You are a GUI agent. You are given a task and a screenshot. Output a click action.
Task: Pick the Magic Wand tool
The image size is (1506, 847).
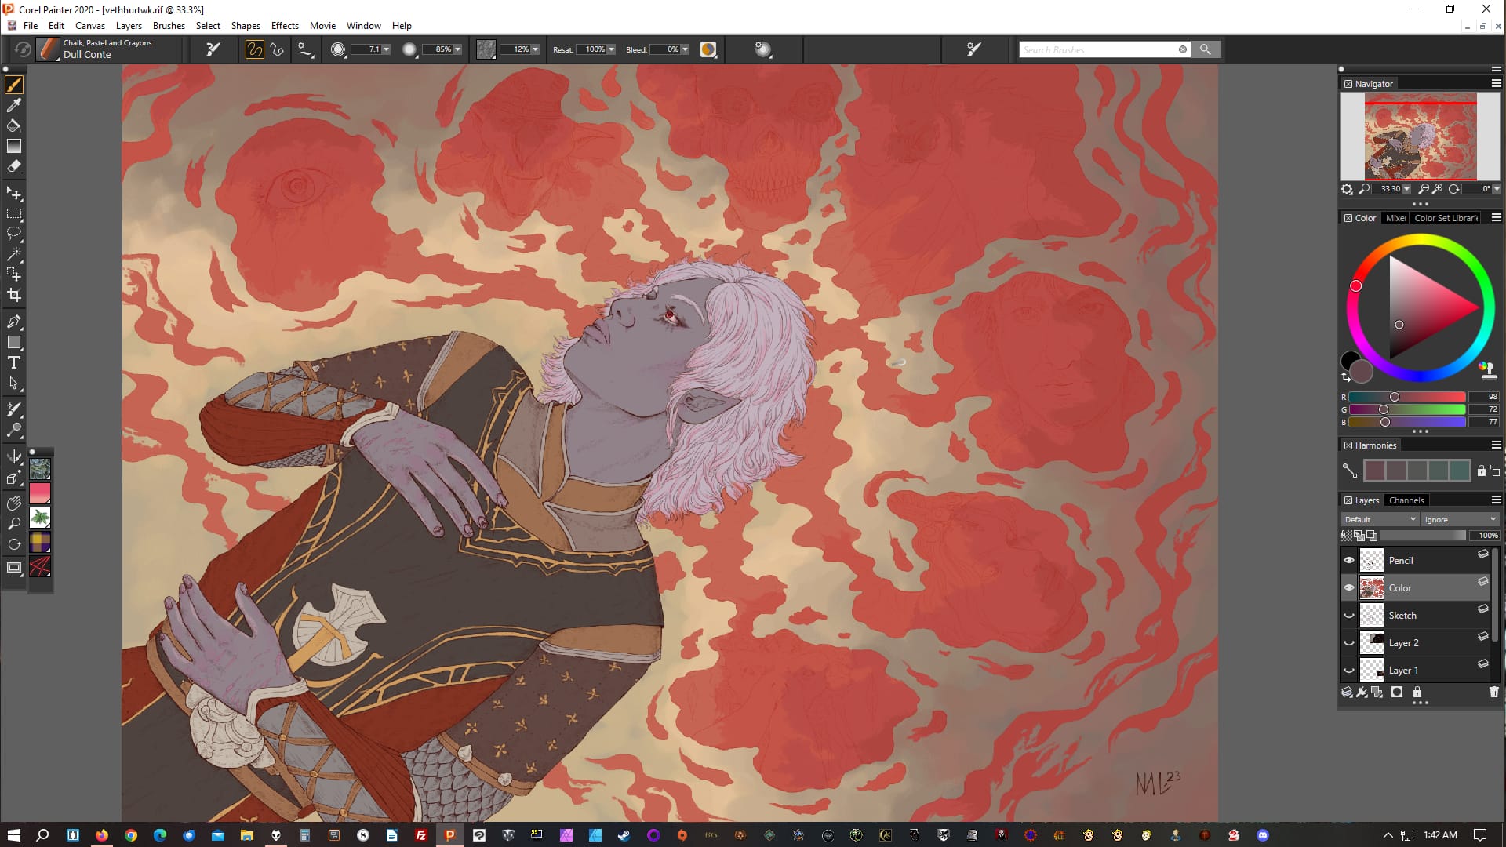(14, 254)
